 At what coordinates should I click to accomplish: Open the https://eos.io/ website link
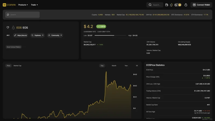[x=21, y=35]
